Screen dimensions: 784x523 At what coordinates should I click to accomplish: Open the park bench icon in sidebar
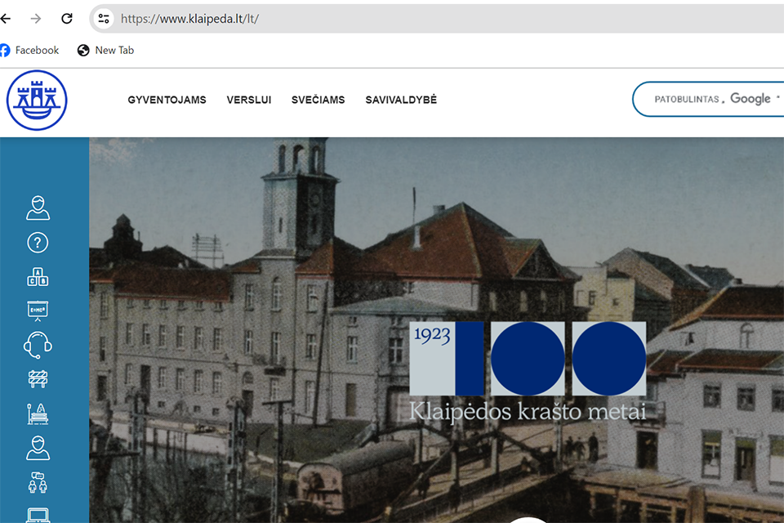coord(38,413)
